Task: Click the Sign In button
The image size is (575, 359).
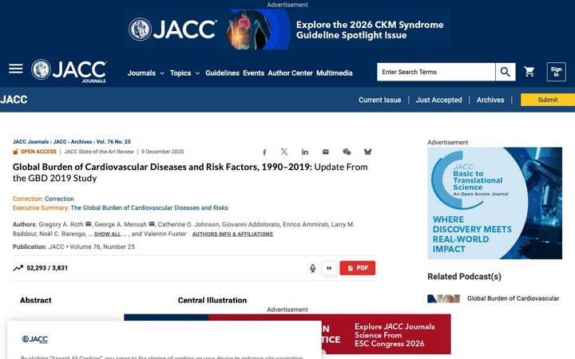Action: coord(556,72)
